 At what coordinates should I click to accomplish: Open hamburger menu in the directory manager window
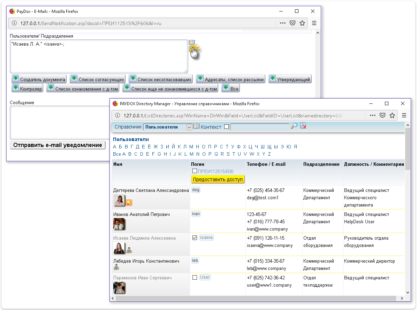[x=404, y=115]
